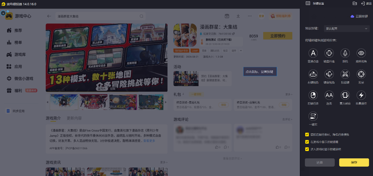Viewport: 373px width, 176px height.
Task: Select the 普通点击 (normal click) key icon
Action: [x=313, y=53]
